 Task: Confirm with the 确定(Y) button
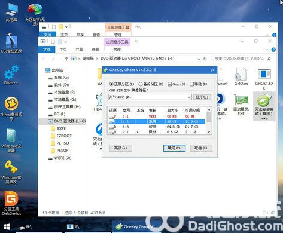(174, 148)
